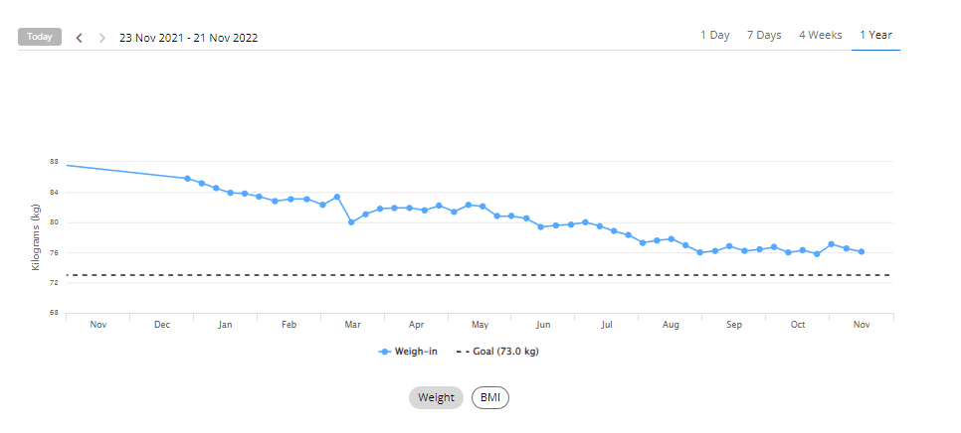Click the dashed goal line on the chart

pos(497,275)
